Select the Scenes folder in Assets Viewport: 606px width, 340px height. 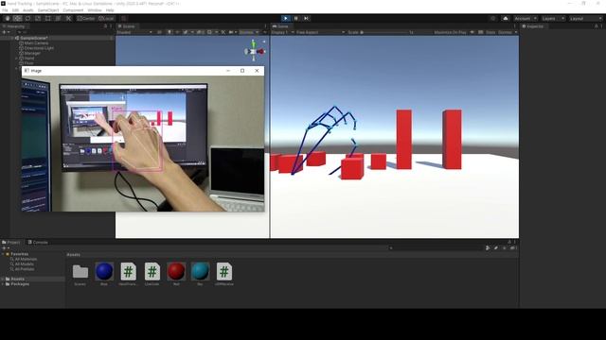coord(80,274)
